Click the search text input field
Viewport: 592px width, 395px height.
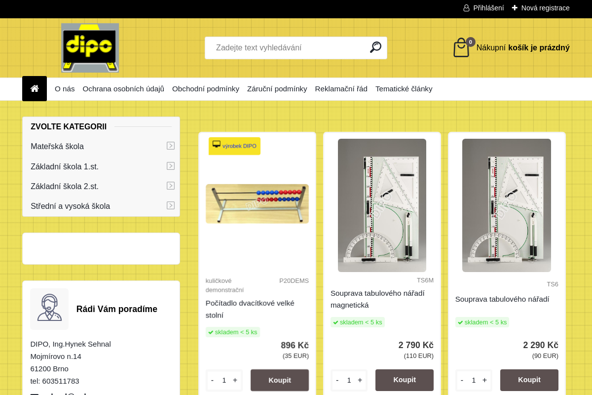(x=289, y=48)
